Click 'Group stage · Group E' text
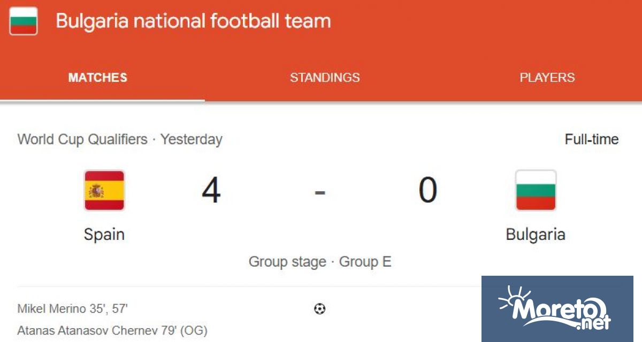The width and height of the screenshot is (642, 342). (x=320, y=262)
